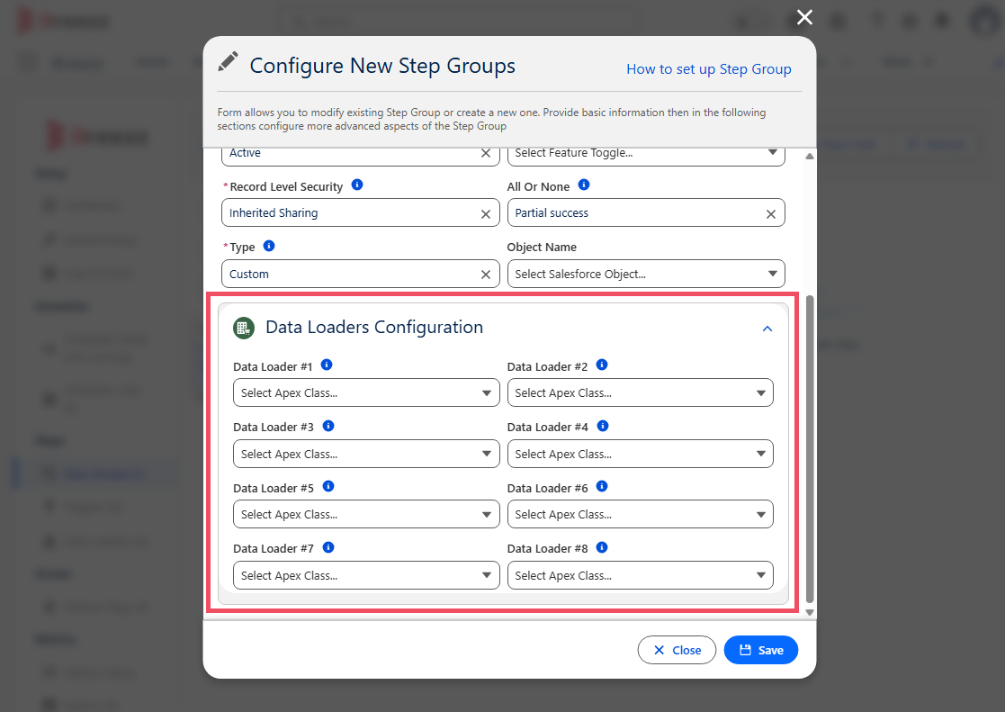The height and width of the screenshot is (712, 1005).
Task: Open the Data Loader #1 Apex Class dropdown
Action: point(366,392)
